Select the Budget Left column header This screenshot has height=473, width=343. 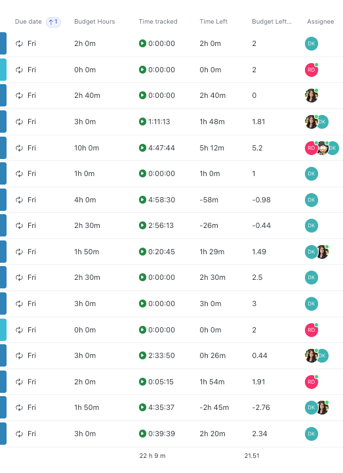(272, 22)
